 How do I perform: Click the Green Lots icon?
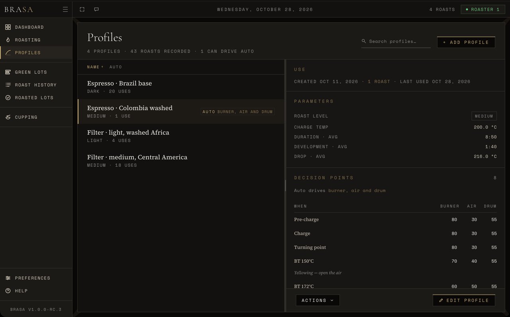coord(8,72)
